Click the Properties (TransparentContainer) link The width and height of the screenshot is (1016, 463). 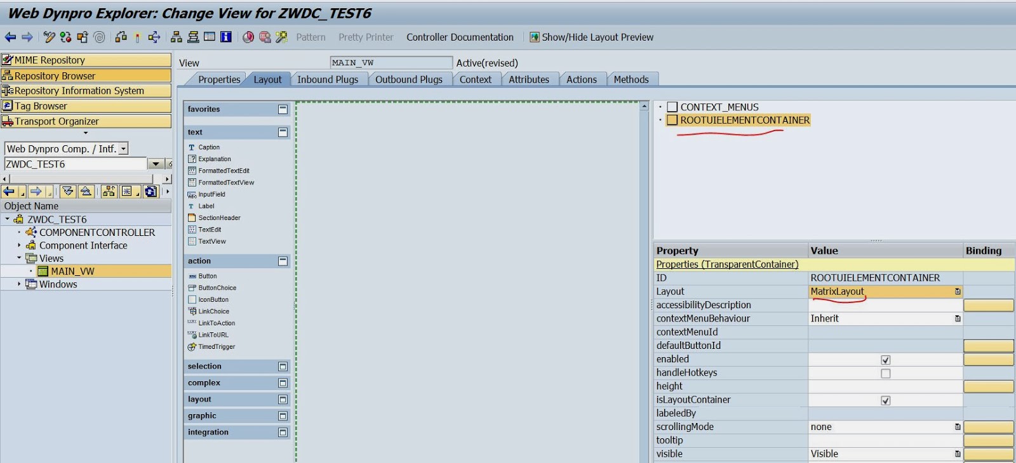[x=727, y=264]
